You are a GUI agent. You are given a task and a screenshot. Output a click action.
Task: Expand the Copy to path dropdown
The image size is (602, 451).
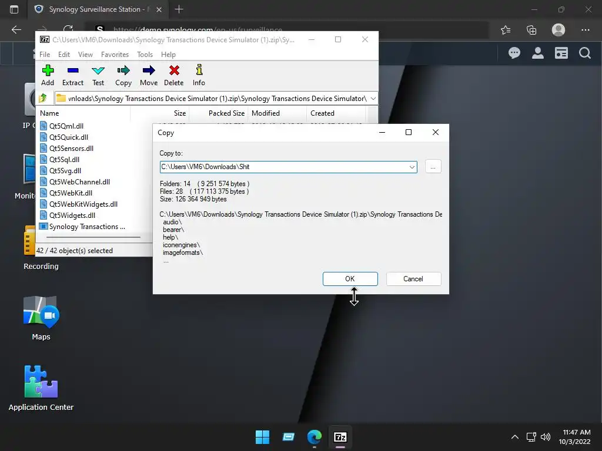(x=412, y=167)
